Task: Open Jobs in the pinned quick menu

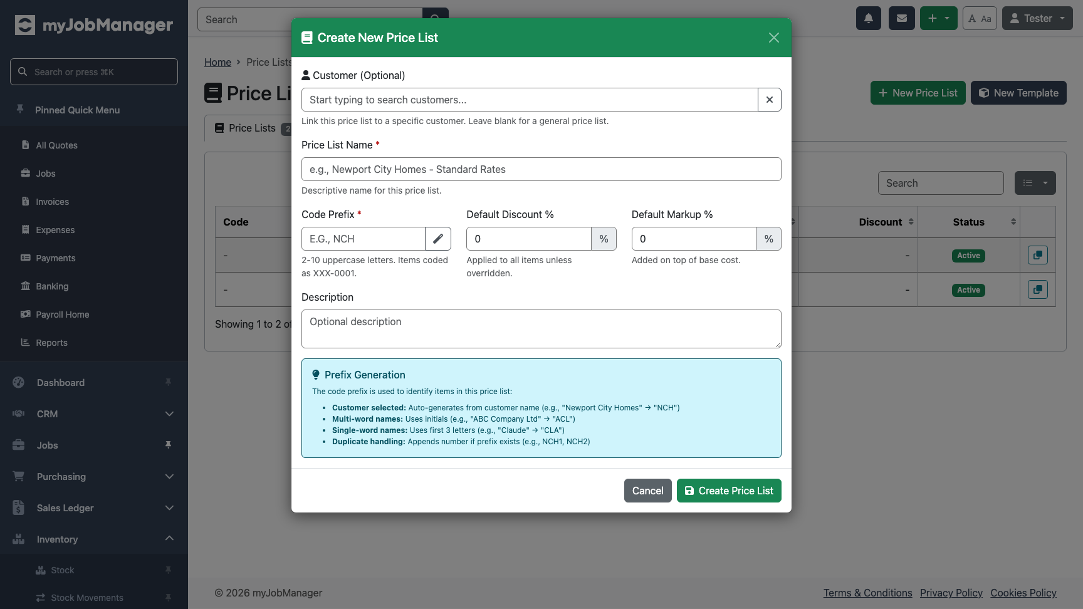Action: click(x=45, y=174)
